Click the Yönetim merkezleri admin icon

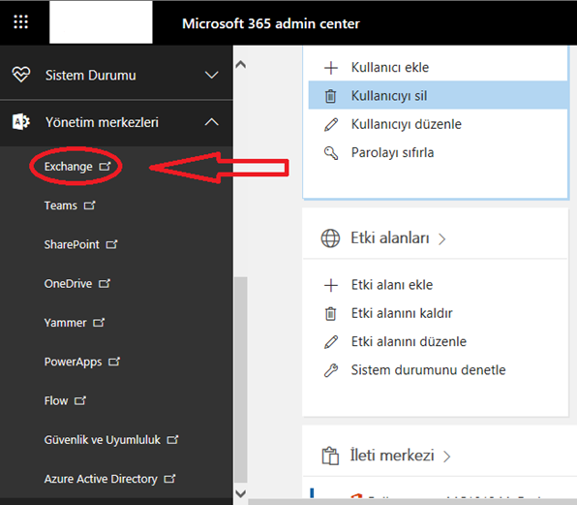(x=21, y=122)
